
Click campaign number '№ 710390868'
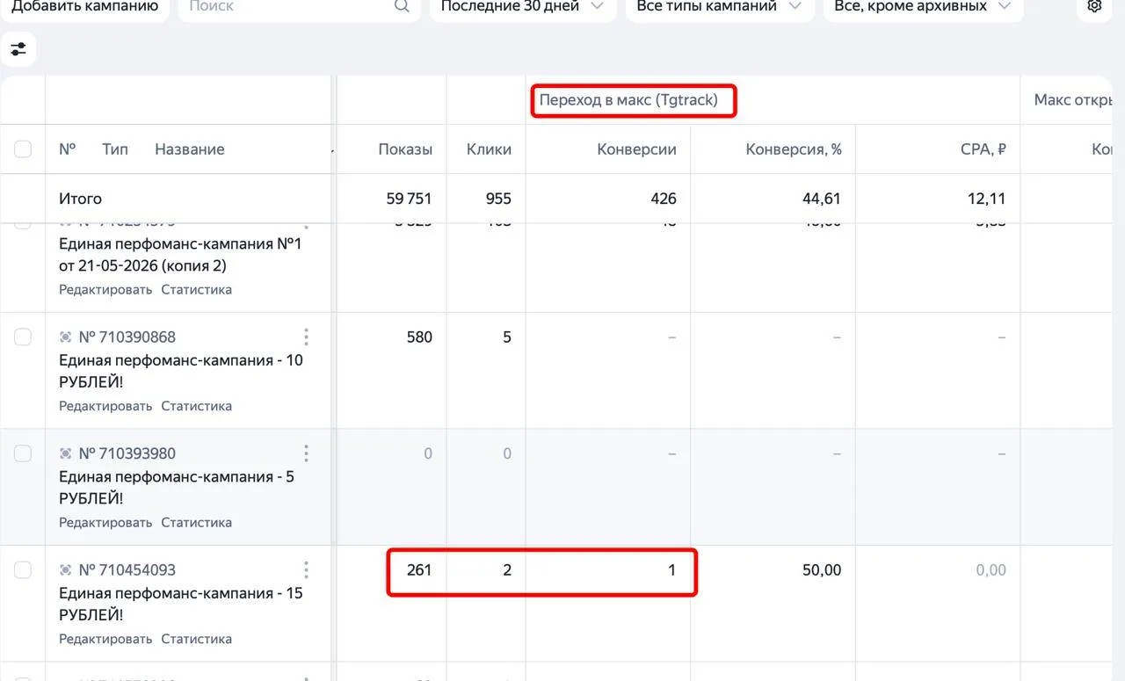127,337
